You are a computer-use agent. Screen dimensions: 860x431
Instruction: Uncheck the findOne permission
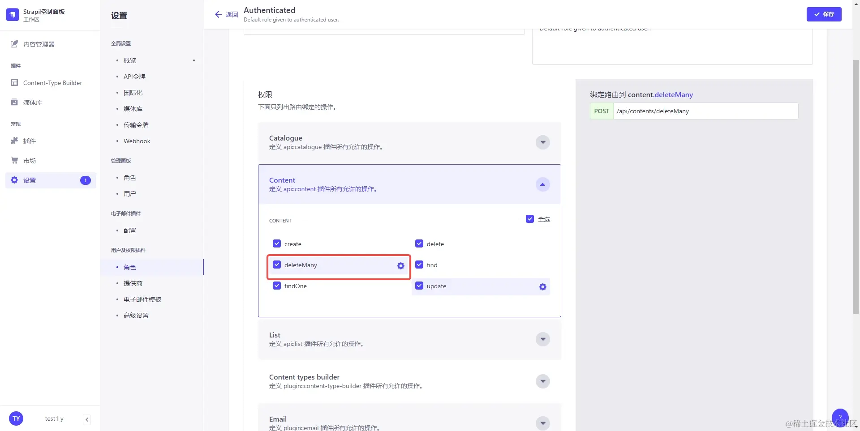coord(277,286)
